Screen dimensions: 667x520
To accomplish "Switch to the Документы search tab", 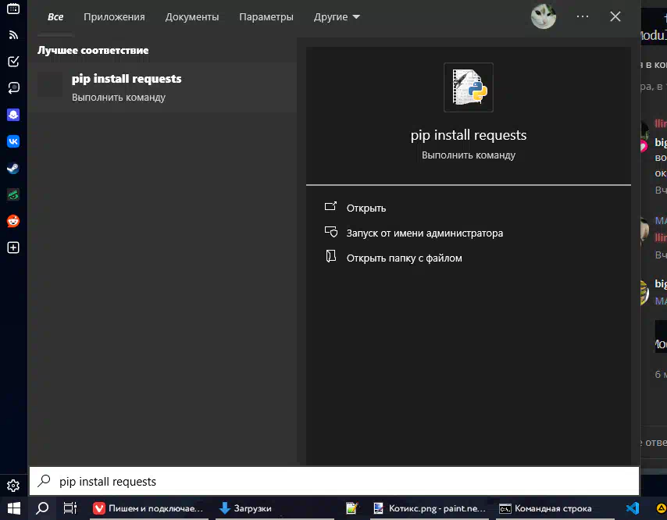I will click(x=192, y=17).
